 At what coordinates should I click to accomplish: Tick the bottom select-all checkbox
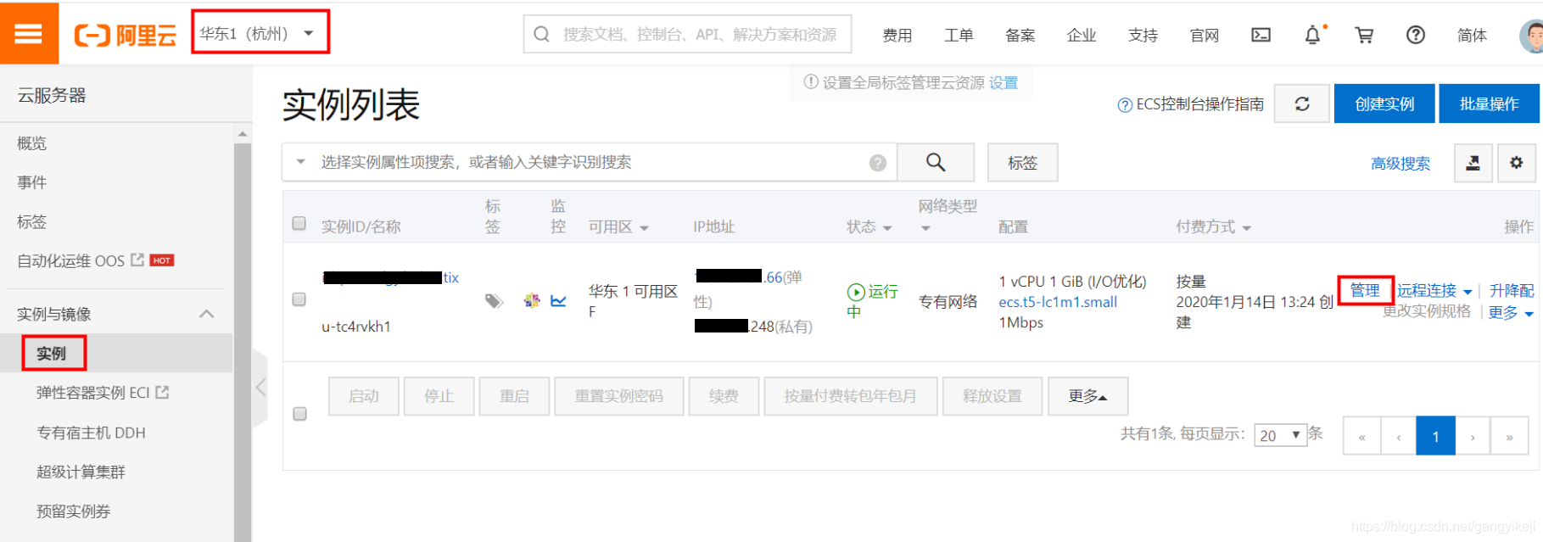pyautogui.click(x=299, y=414)
